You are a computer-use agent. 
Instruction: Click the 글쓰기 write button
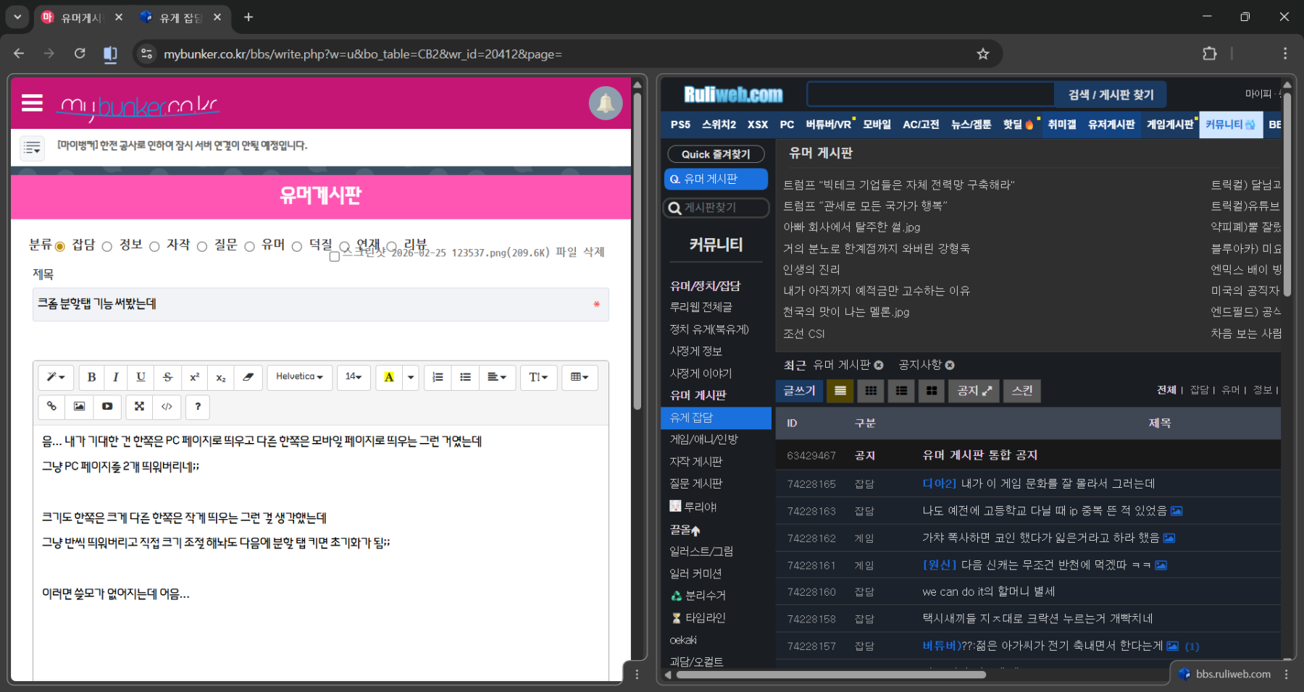799,391
